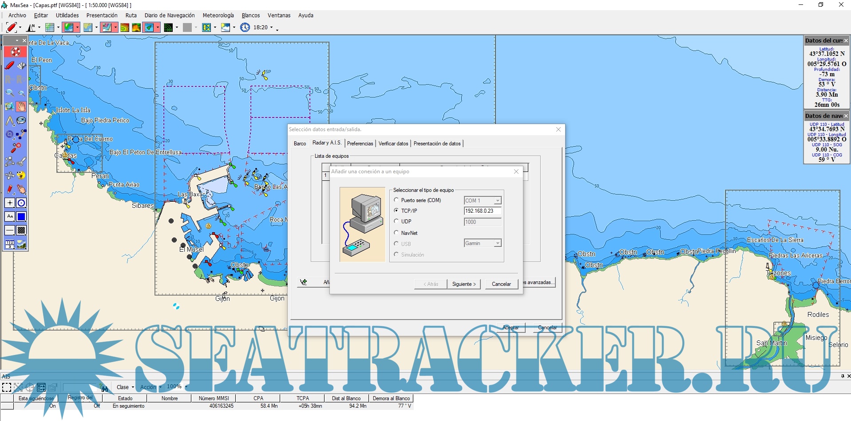Cancel the add-connection wizard dialog
Screen dimensions: 851x421
pos(501,284)
